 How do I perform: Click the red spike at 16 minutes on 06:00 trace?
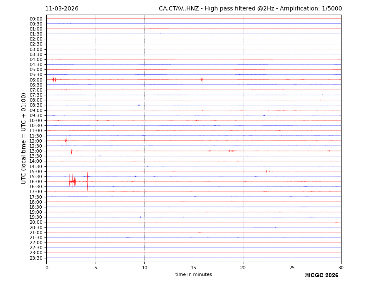pyautogui.click(x=202, y=79)
